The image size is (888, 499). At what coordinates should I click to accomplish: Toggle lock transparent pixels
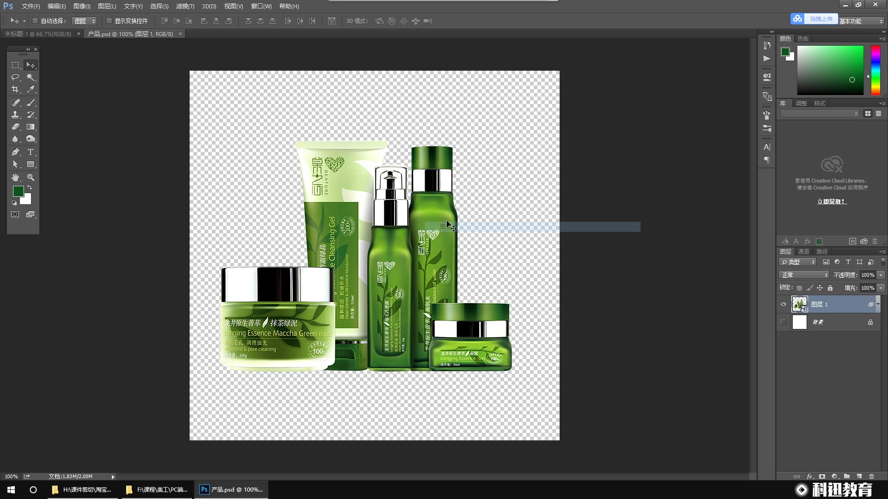pyautogui.click(x=799, y=288)
